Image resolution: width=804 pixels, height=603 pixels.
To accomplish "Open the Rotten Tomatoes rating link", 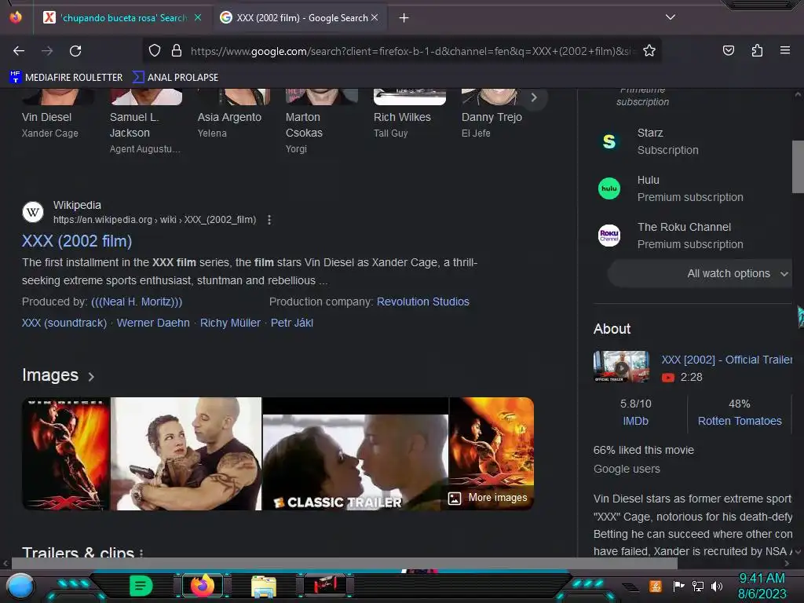I will point(740,421).
